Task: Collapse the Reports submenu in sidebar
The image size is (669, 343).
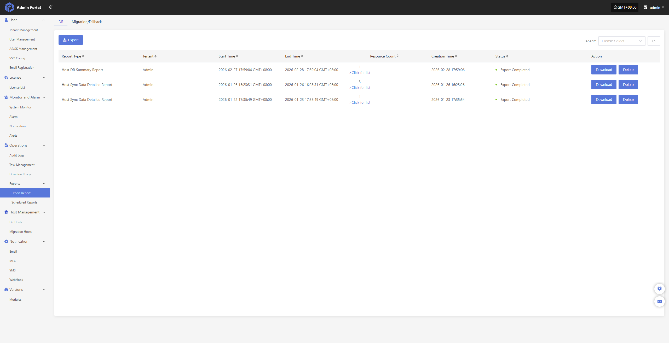Action: (x=44, y=184)
